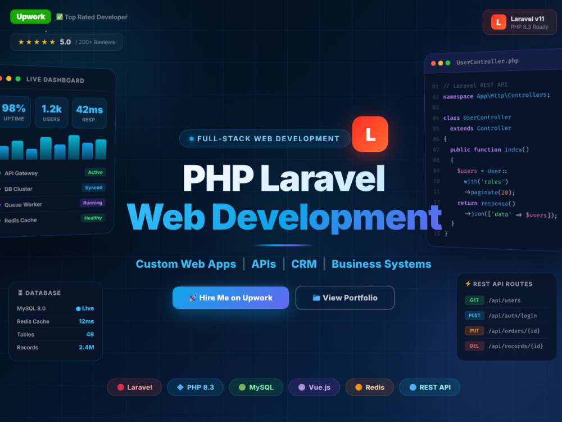Select the MySQL tech tag

pyautogui.click(x=256, y=387)
